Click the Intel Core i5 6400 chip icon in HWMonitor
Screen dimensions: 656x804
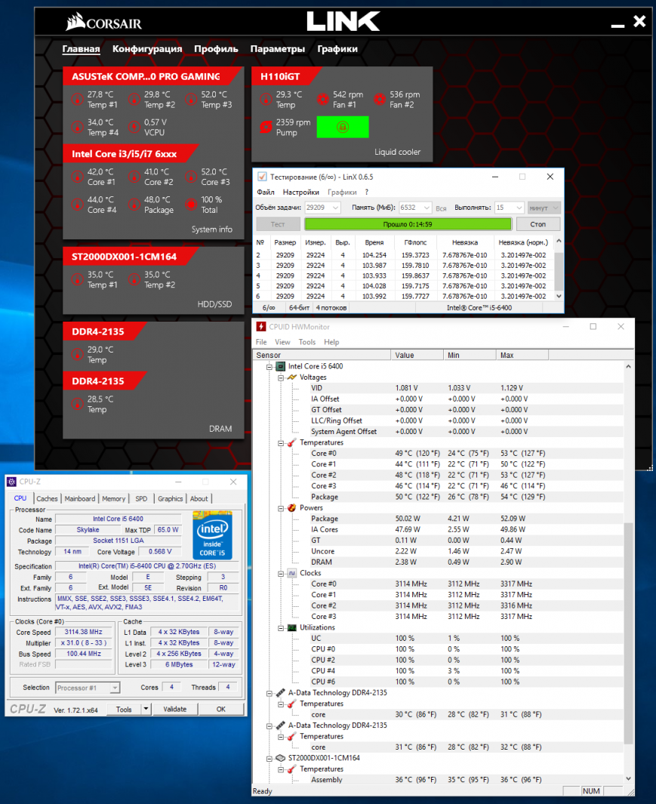[281, 366]
